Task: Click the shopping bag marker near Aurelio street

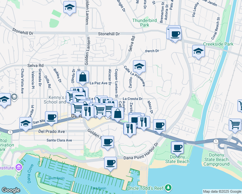Action: (x=118, y=114)
